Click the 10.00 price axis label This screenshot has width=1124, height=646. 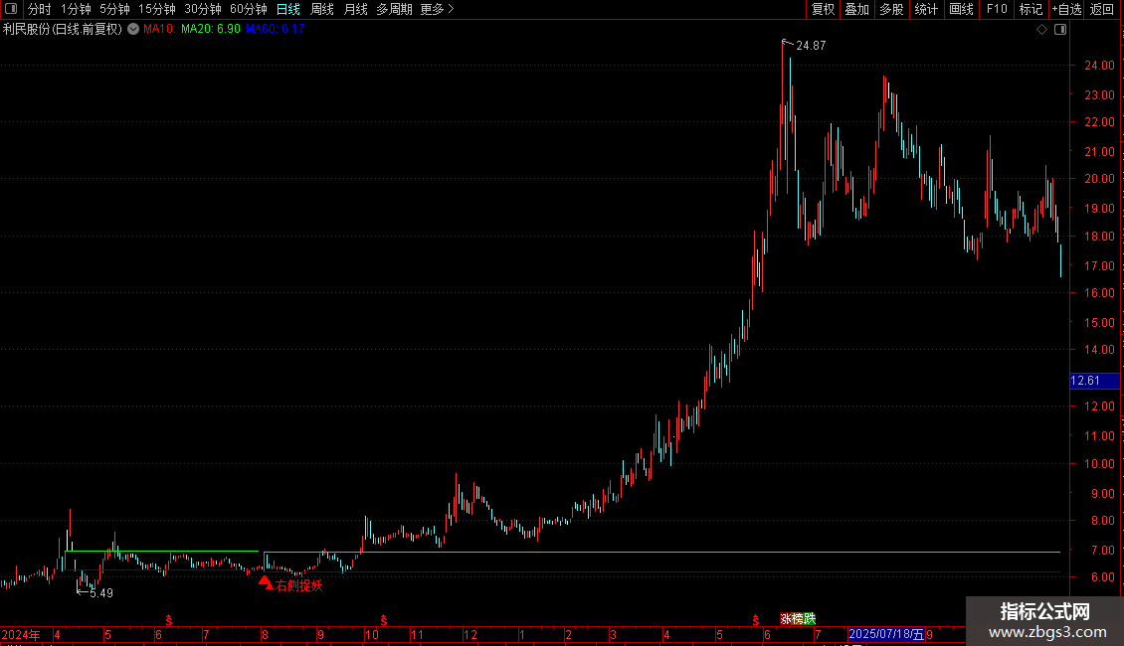pos(1099,464)
